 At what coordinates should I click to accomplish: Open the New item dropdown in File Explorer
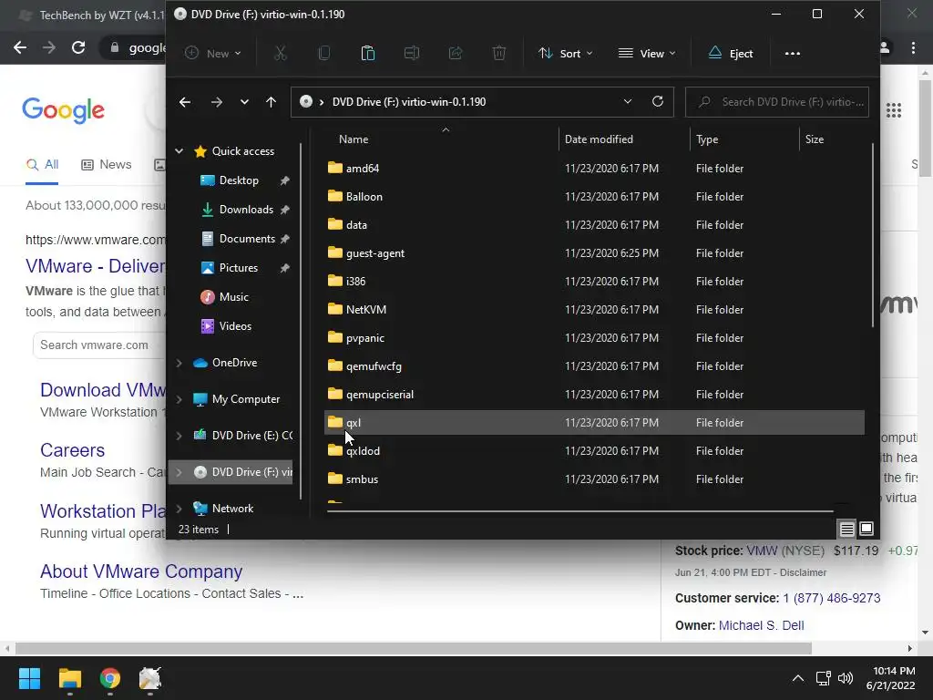point(212,54)
